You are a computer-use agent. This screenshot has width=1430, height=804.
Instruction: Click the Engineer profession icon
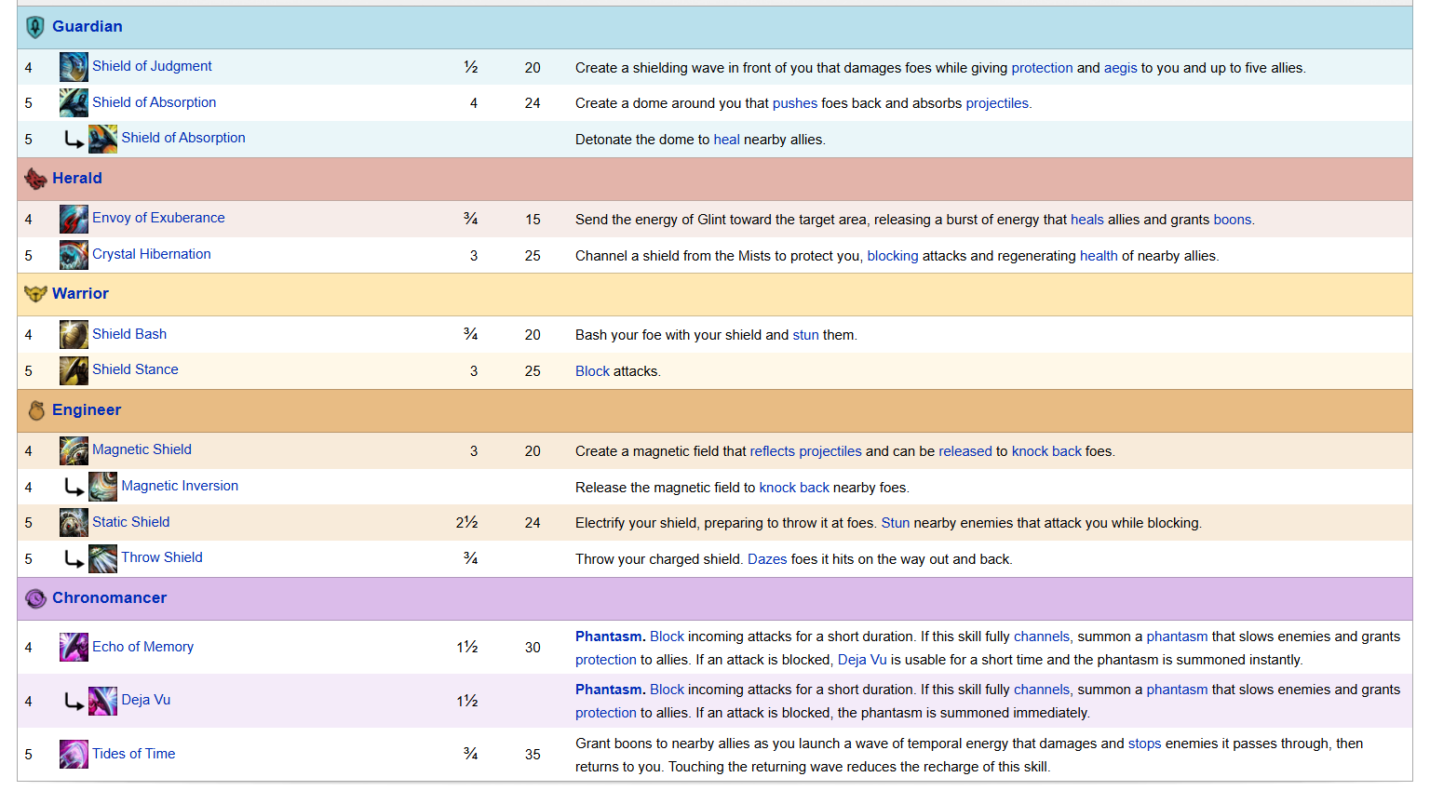[36, 410]
